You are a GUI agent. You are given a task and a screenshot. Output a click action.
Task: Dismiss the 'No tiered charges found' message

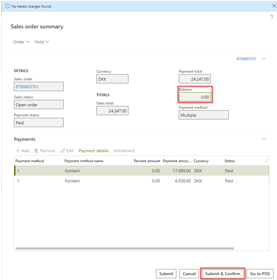274,6
